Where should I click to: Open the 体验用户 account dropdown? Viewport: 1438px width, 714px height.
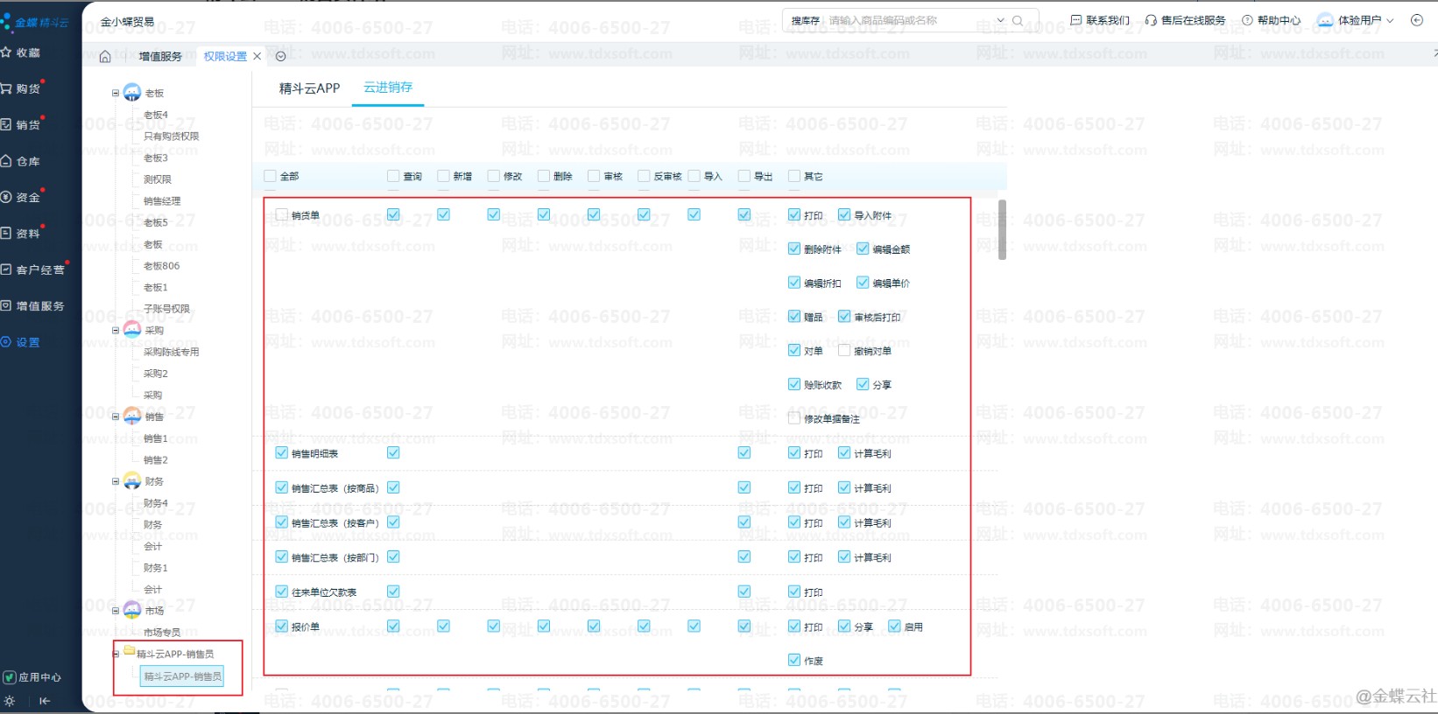[1355, 20]
